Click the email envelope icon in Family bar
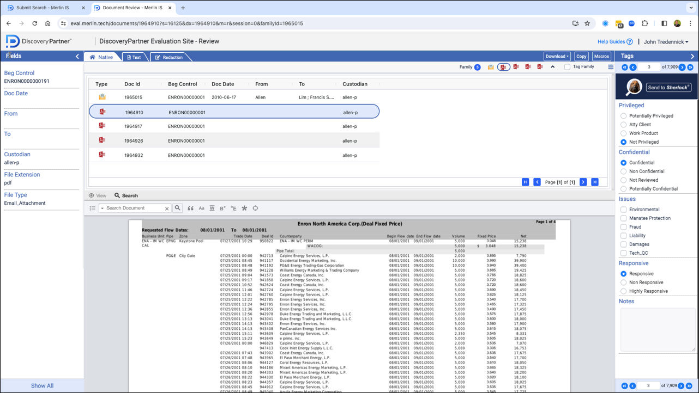The height and width of the screenshot is (393, 699). 491,67
